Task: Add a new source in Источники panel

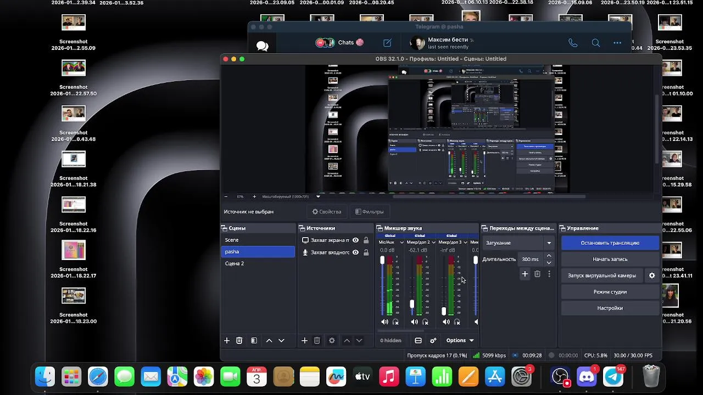Action: click(305, 341)
